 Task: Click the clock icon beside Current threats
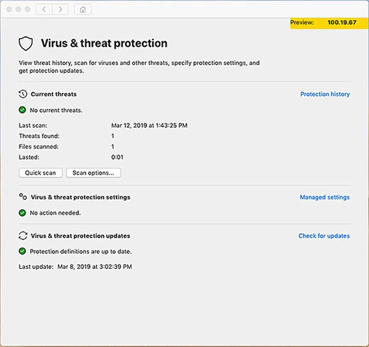click(23, 94)
